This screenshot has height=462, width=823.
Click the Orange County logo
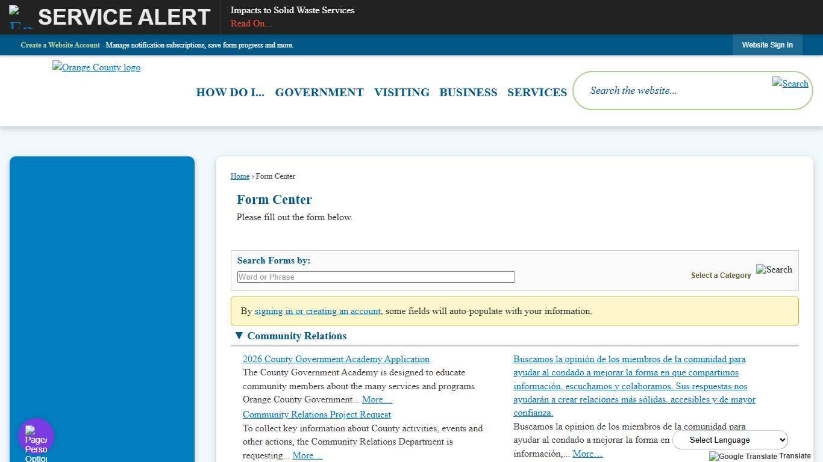point(96,67)
